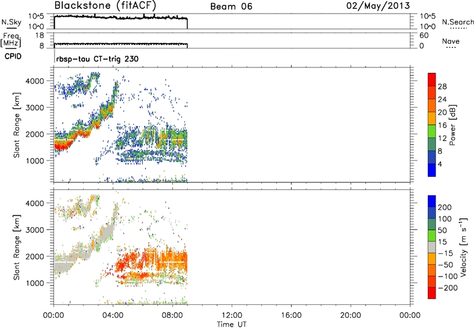Click the "Power [dB]" color bar label
The image size is (474, 328).
(x=452, y=125)
